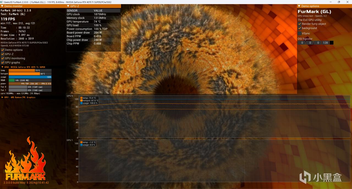
Task: Click the temp 73°C bar
Action: click(30, 71)
